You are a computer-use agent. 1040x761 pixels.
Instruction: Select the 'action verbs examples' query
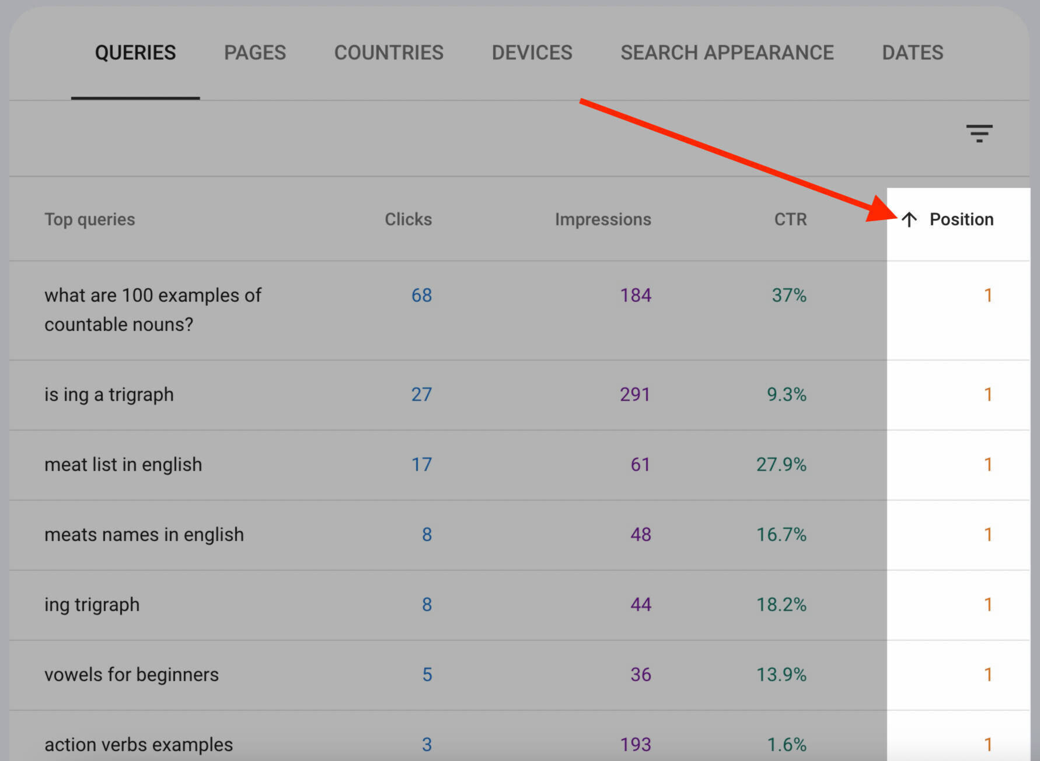tap(138, 745)
